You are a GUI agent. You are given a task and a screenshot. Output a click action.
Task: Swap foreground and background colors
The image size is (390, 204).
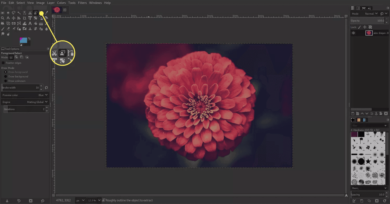[x=29, y=38]
